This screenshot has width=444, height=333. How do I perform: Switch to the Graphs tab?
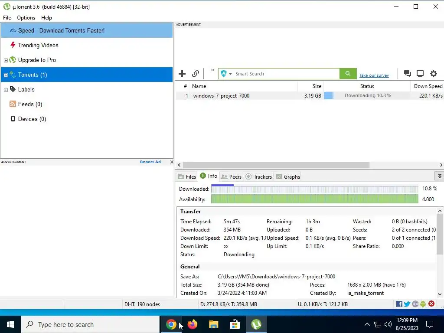[288, 177]
